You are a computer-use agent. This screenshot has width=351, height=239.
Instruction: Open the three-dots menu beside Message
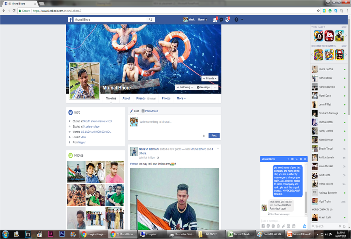coord(215,87)
